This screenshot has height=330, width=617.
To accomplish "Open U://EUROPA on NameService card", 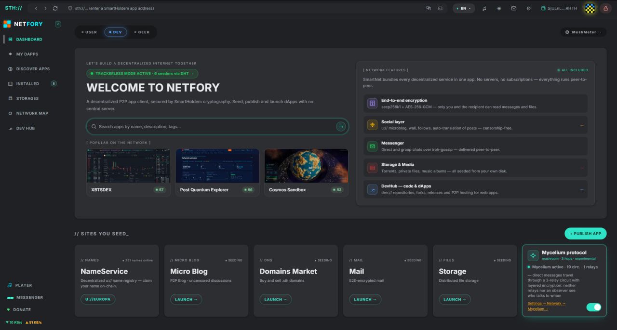I will (98, 299).
